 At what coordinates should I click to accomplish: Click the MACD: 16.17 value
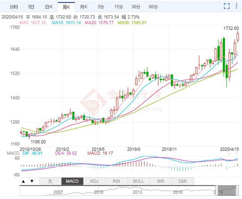coord(100,153)
